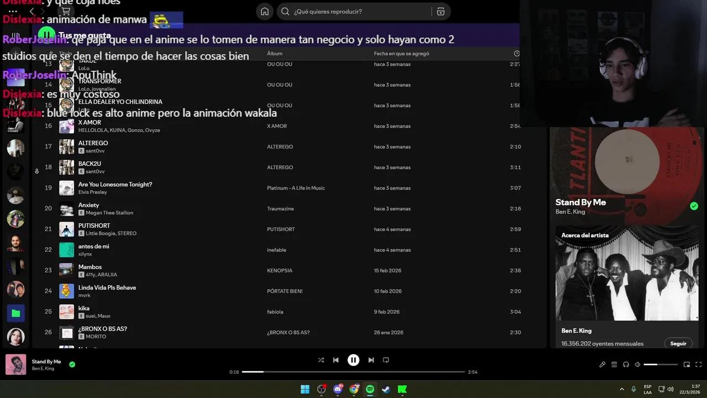This screenshot has height=398, width=707.
Task: Skip to the previous track
Action: (x=336, y=360)
